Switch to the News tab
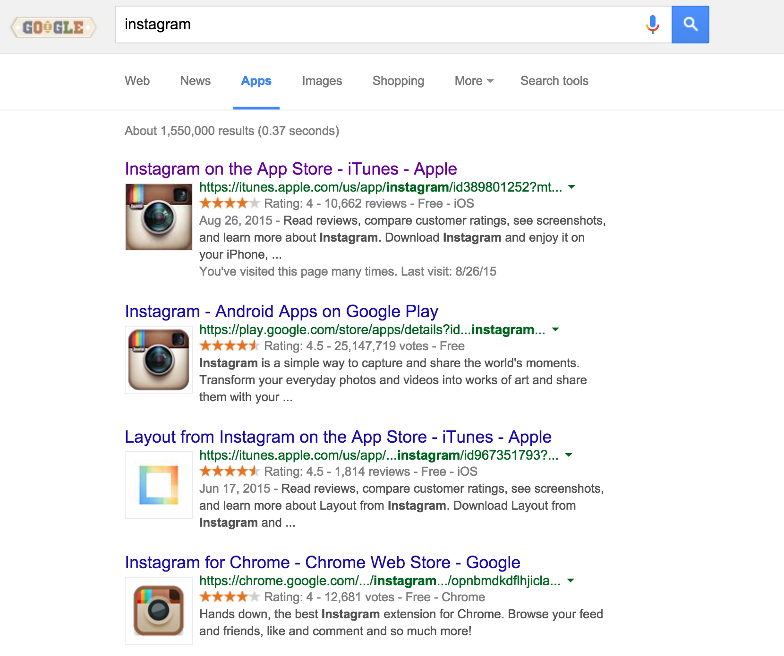Screen dimensions: 784x656 196,81
